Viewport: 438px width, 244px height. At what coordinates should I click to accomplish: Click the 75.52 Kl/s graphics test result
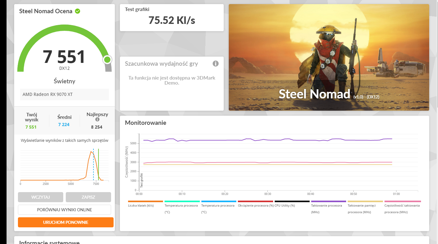pyautogui.click(x=172, y=20)
